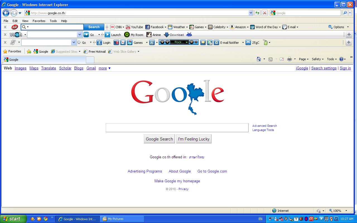Open the Safety menu dropdown
This screenshot has height=223, width=357.
[x=317, y=59]
